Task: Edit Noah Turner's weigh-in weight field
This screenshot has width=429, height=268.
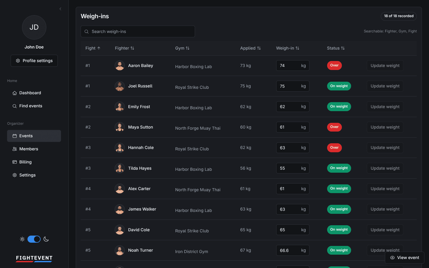Action: (293, 250)
